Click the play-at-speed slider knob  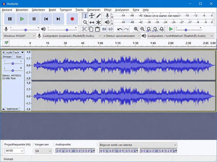click(186, 30)
